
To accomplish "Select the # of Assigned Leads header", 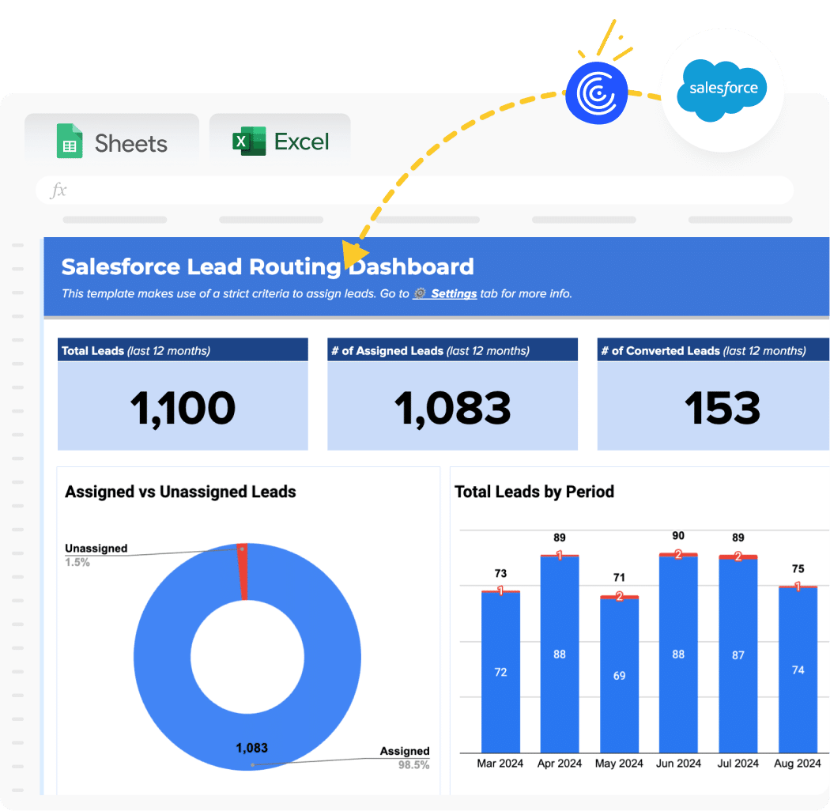I will pyautogui.click(x=453, y=350).
